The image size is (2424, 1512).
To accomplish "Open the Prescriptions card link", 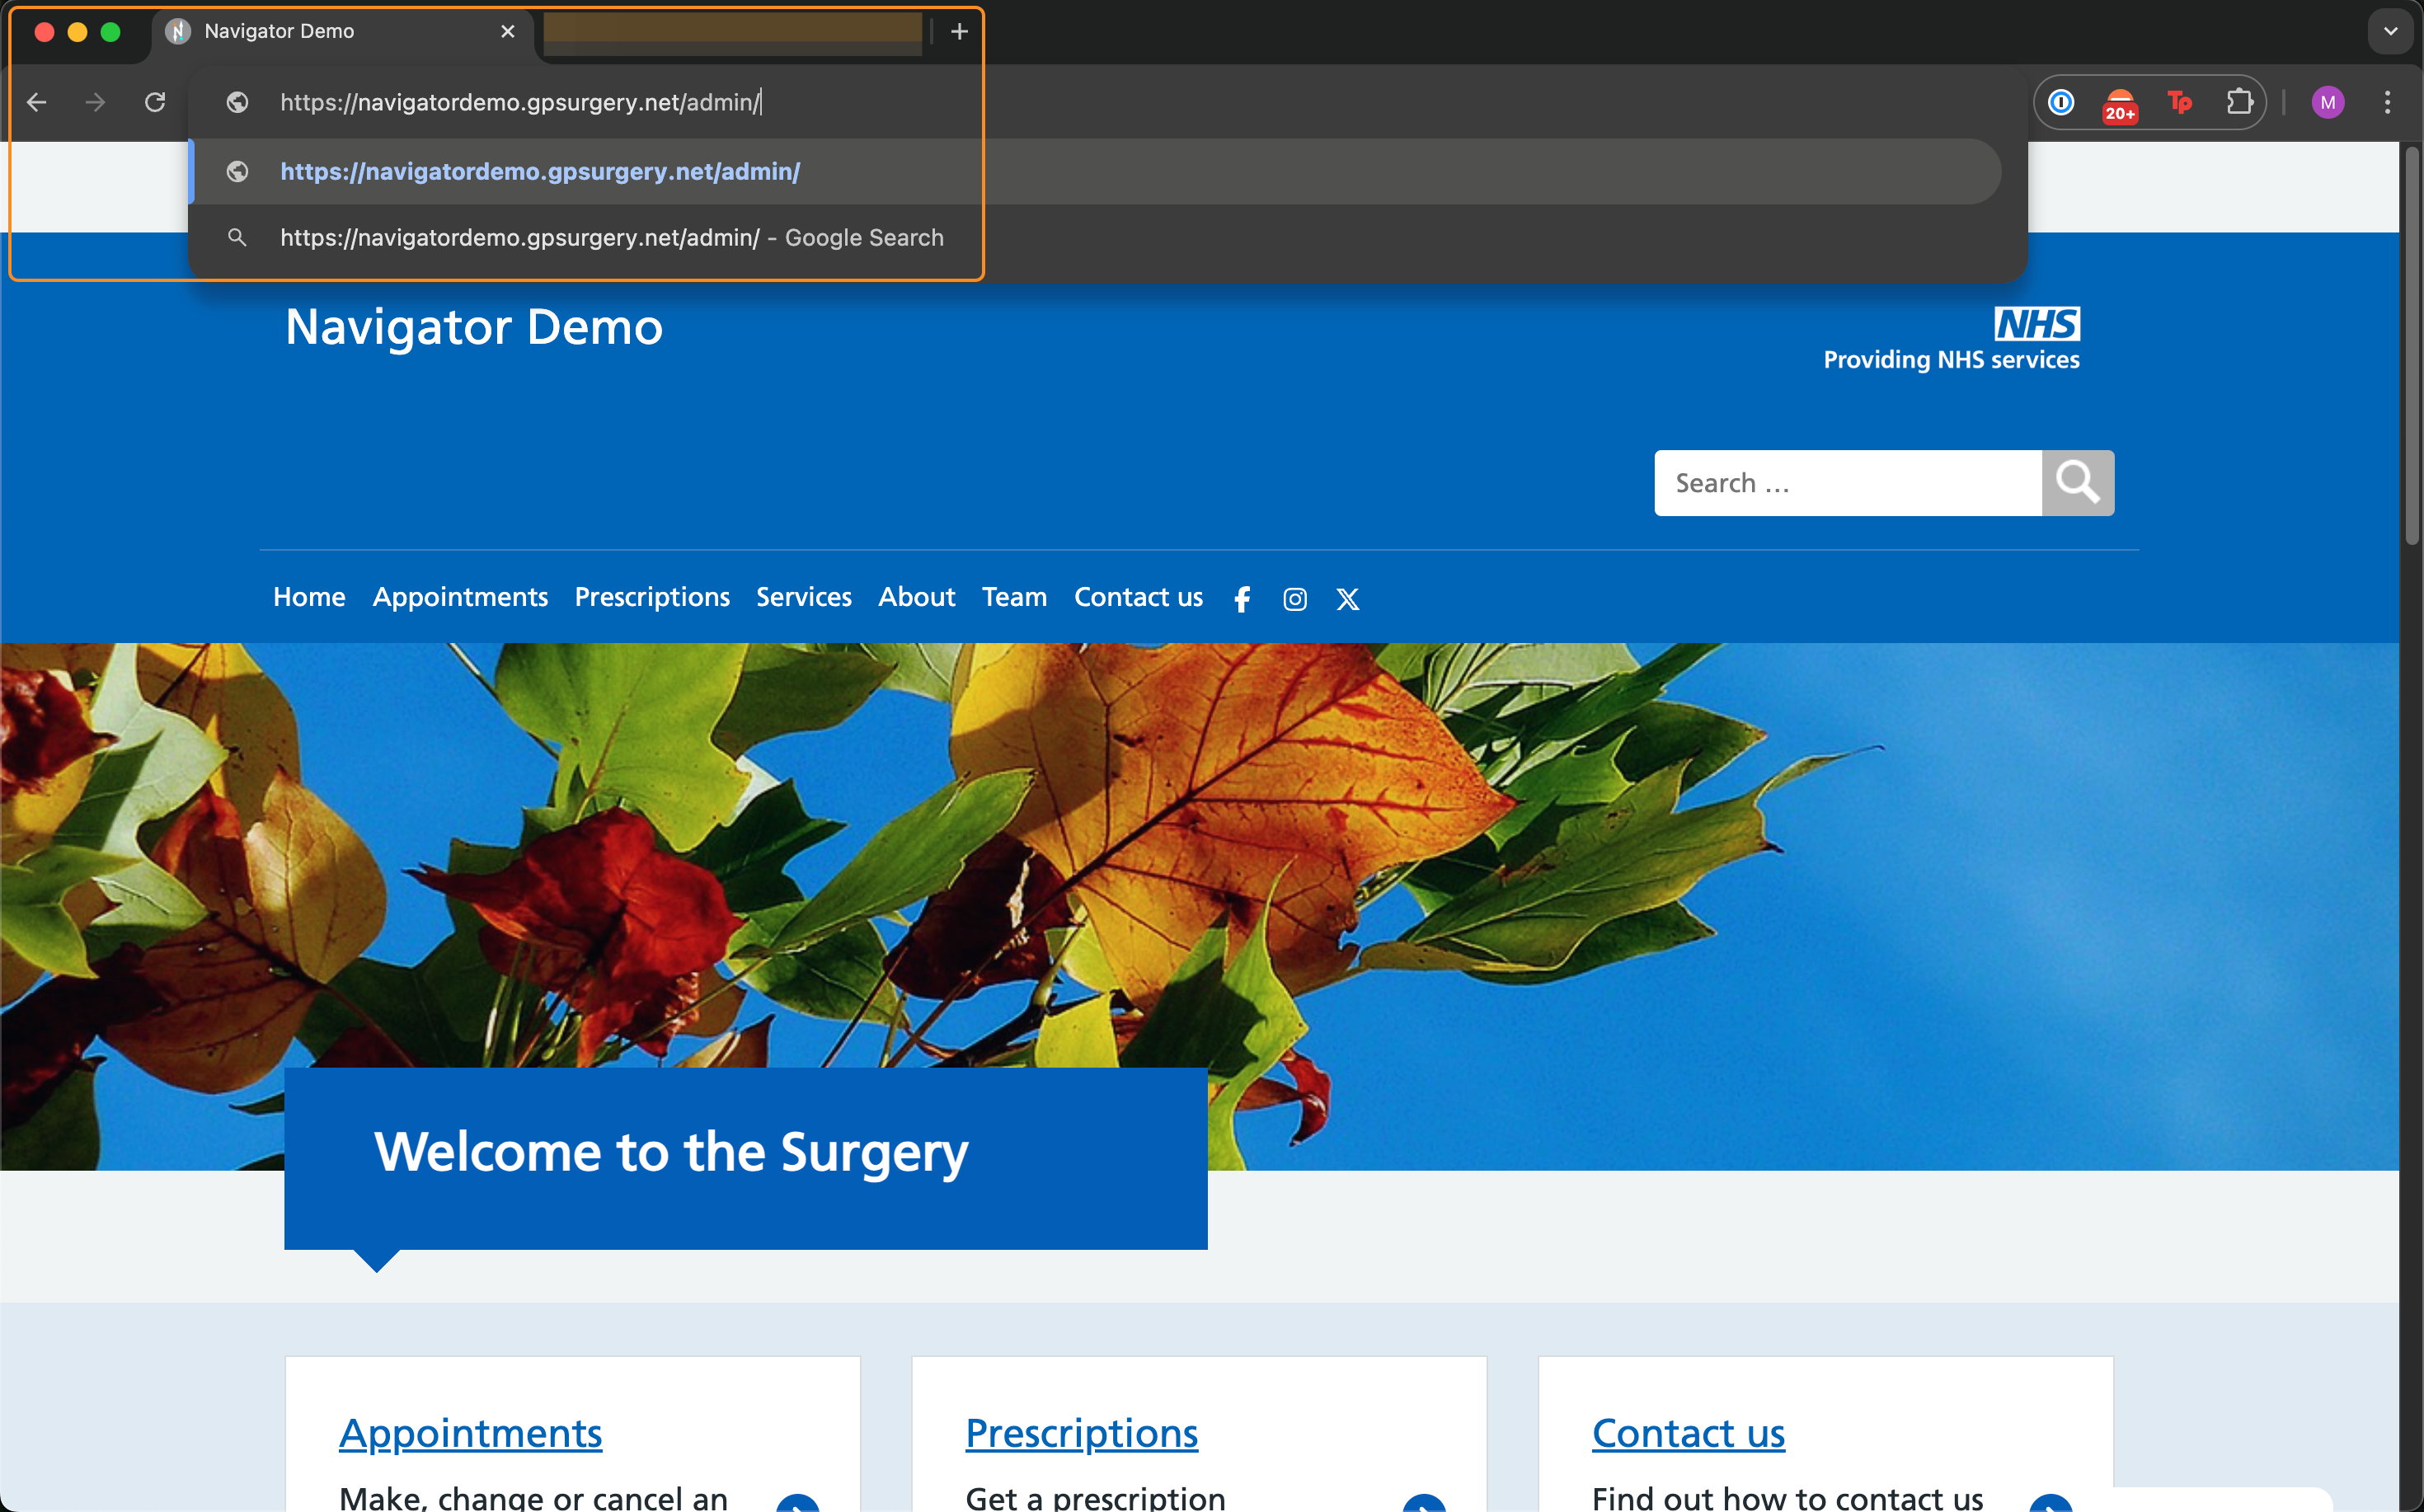I will (1082, 1433).
